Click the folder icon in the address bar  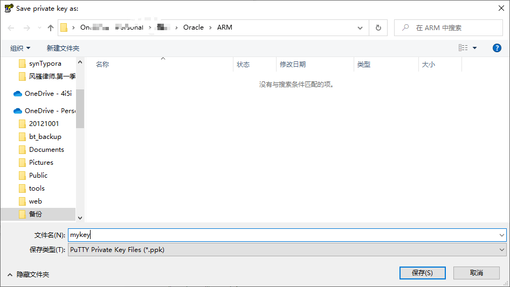pos(64,27)
